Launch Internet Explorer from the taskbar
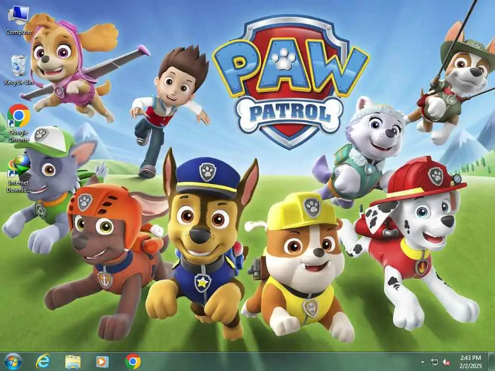495x371 pixels. [43, 361]
